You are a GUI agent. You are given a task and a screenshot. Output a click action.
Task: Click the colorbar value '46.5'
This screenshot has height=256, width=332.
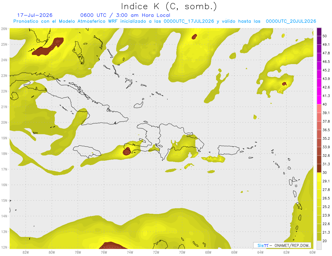click(x=326, y=62)
